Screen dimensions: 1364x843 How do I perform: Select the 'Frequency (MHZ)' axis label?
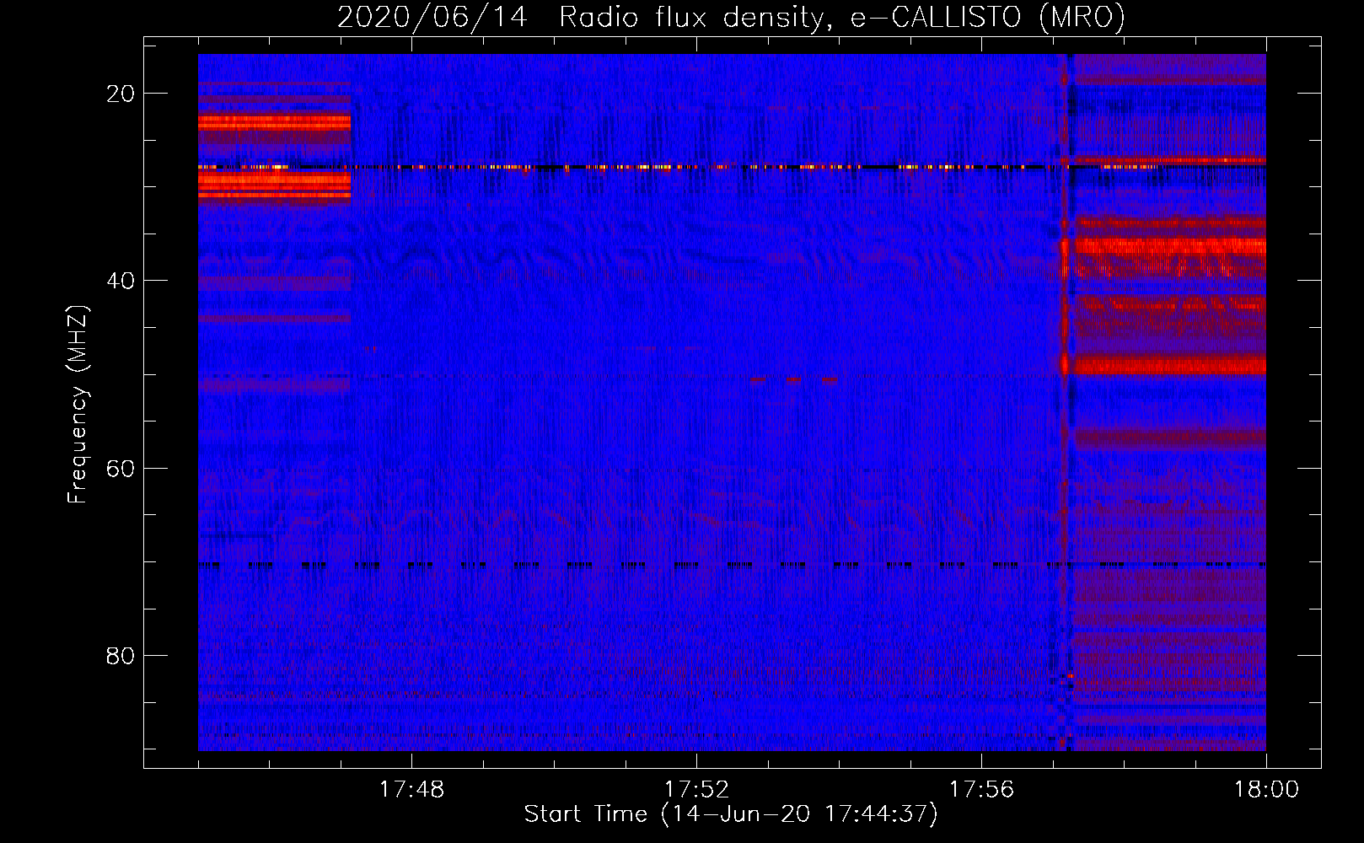coord(78,405)
